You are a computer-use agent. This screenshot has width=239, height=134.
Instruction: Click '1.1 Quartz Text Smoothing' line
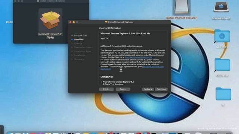click(x=112, y=84)
